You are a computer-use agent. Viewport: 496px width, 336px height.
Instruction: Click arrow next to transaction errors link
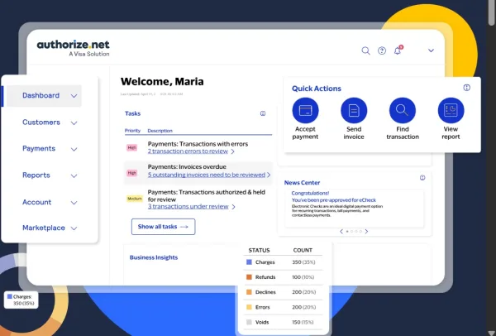pyautogui.click(x=233, y=151)
